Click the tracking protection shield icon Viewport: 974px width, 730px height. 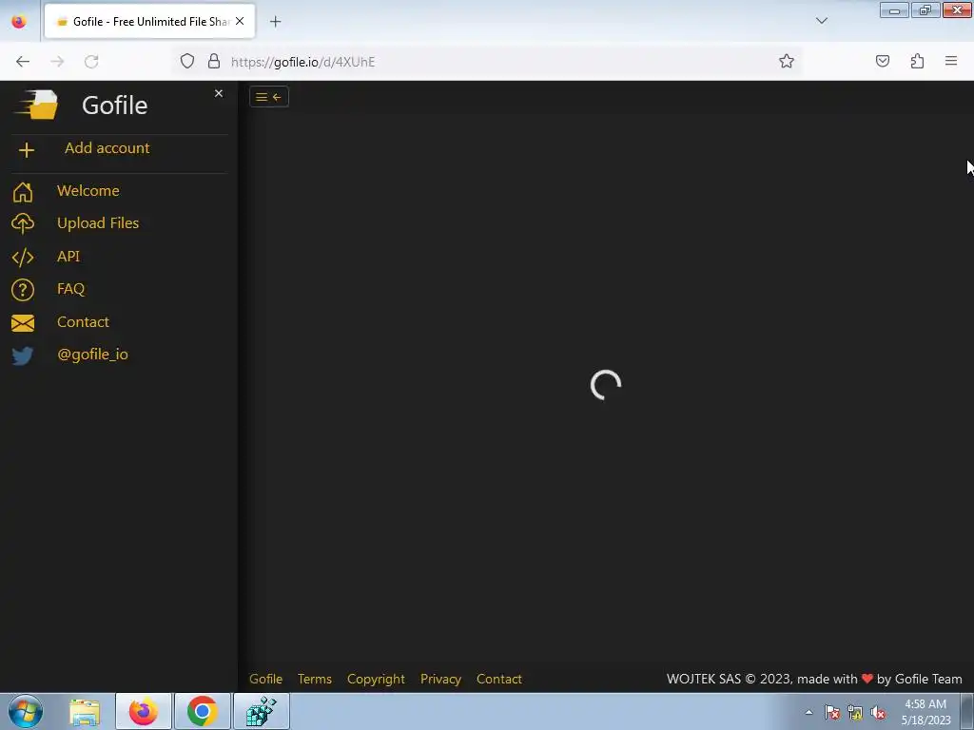(x=187, y=62)
